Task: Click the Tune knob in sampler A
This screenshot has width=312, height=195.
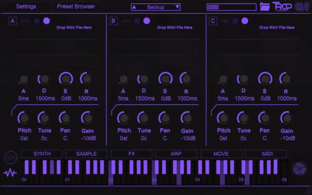Action: point(44,118)
